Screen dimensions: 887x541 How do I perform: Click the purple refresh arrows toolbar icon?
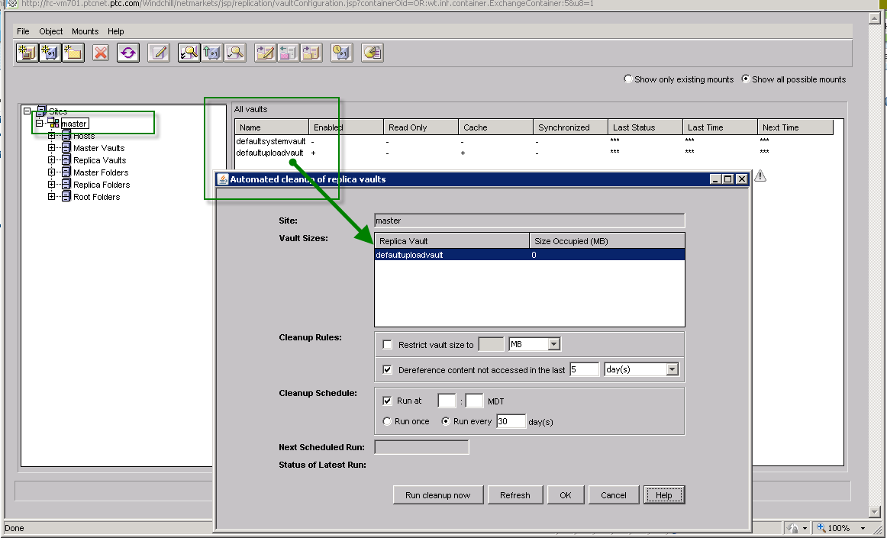(127, 53)
